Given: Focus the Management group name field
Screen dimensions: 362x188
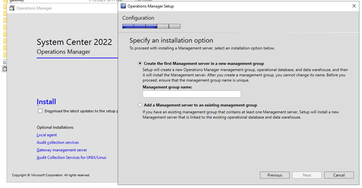Looking at the screenshot, I should pos(191,94).
